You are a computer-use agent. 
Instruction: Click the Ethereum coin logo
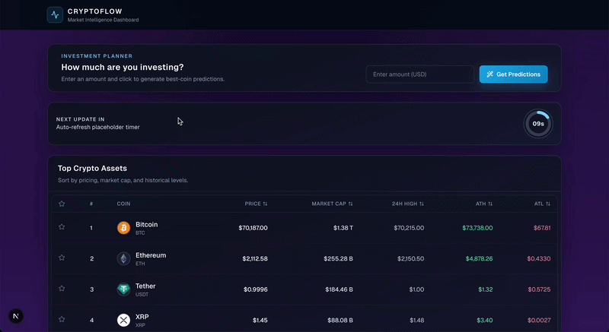(x=123, y=258)
